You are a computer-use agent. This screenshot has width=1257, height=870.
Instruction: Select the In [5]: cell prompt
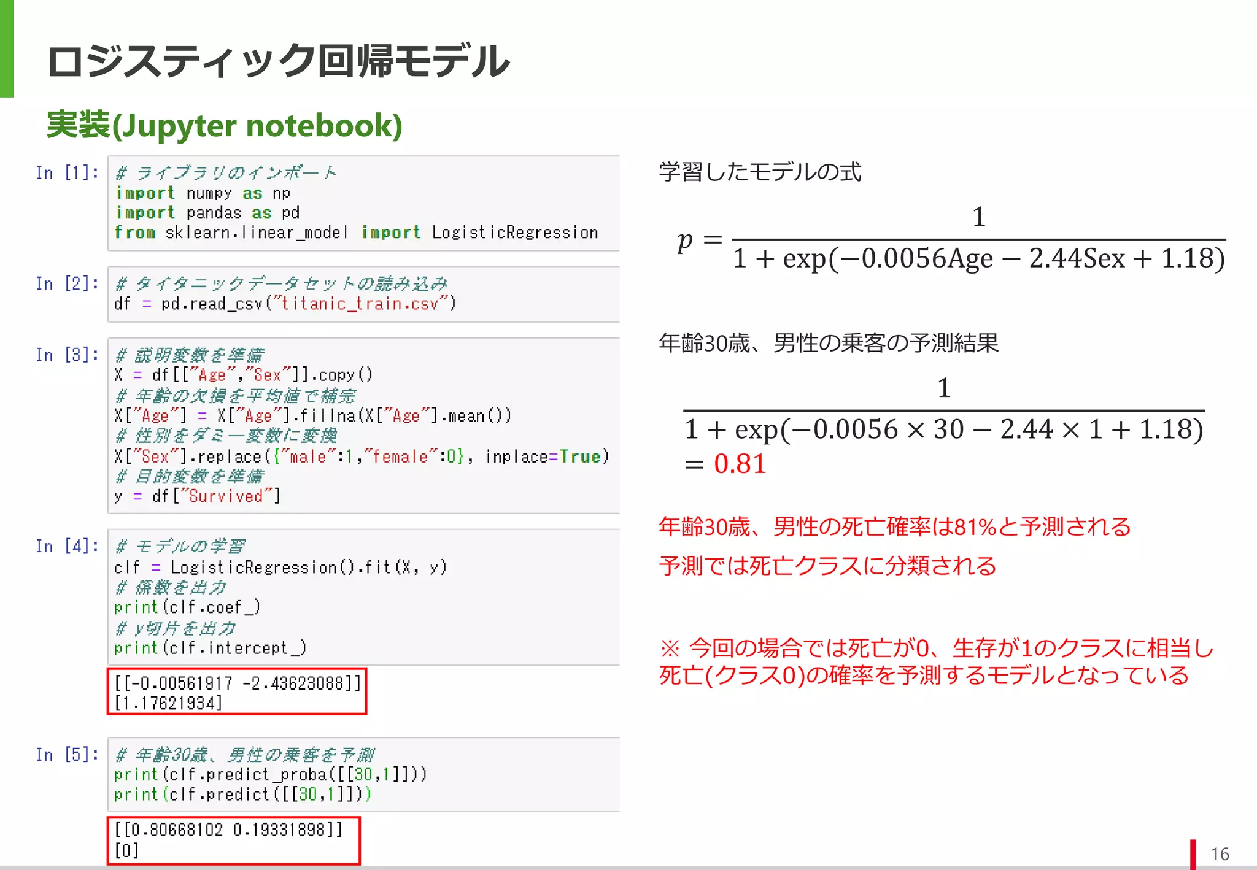[x=68, y=755]
